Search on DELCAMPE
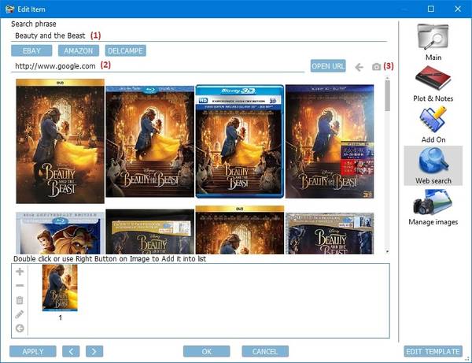The height and width of the screenshot is (363, 472). click(126, 50)
